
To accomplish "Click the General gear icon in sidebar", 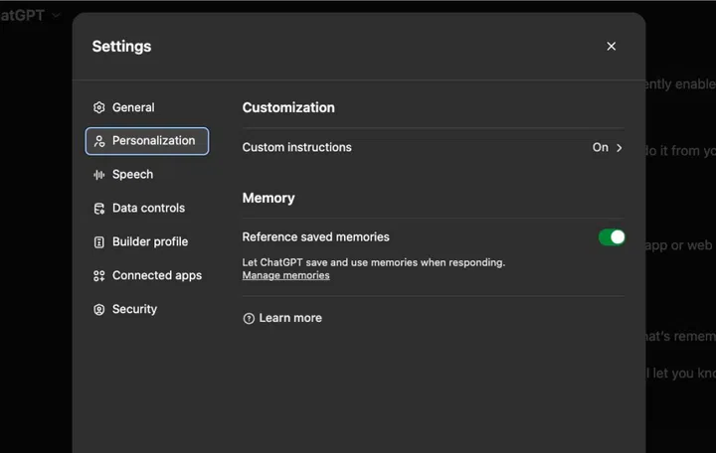I will tap(98, 107).
